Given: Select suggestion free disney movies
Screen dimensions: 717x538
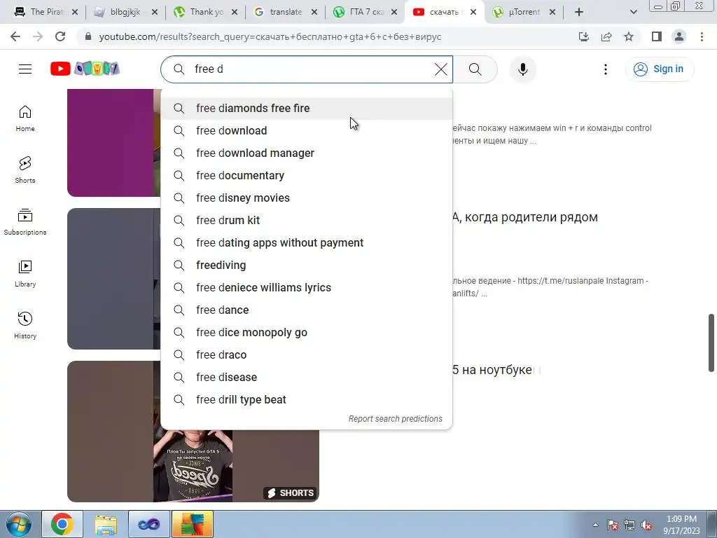Looking at the screenshot, I should point(307,198).
